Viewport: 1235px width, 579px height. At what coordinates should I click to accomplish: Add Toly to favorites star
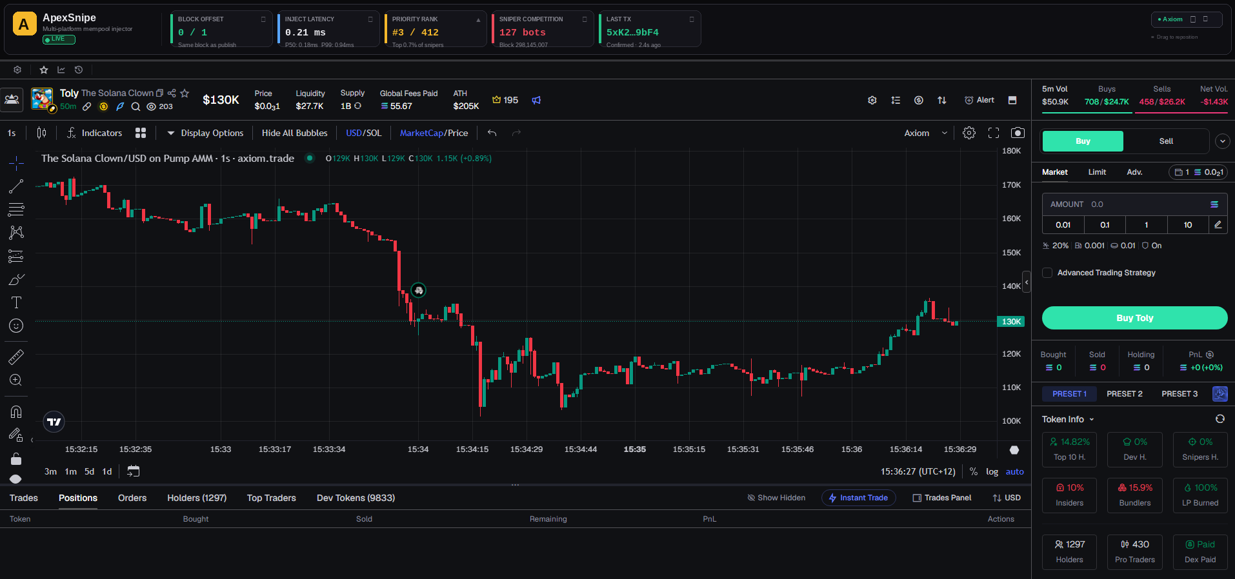click(185, 93)
